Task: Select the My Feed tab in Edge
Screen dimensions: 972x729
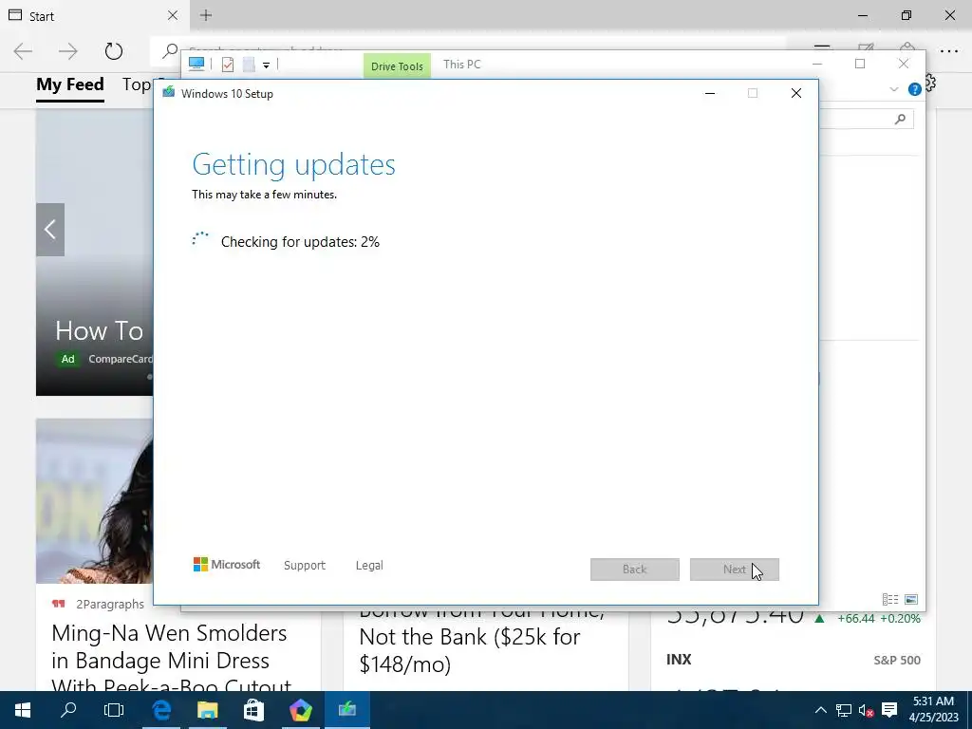Action: [70, 84]
